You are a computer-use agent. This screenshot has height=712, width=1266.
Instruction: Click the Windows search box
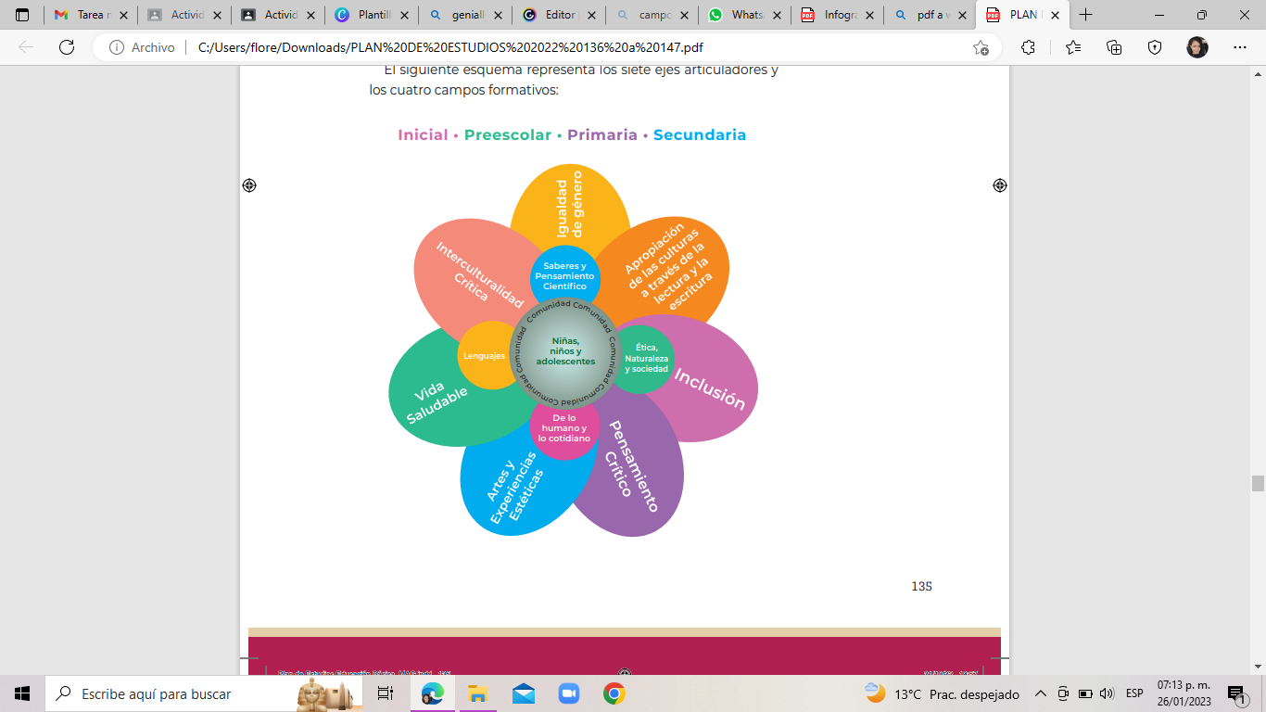(x=176, y=693)
